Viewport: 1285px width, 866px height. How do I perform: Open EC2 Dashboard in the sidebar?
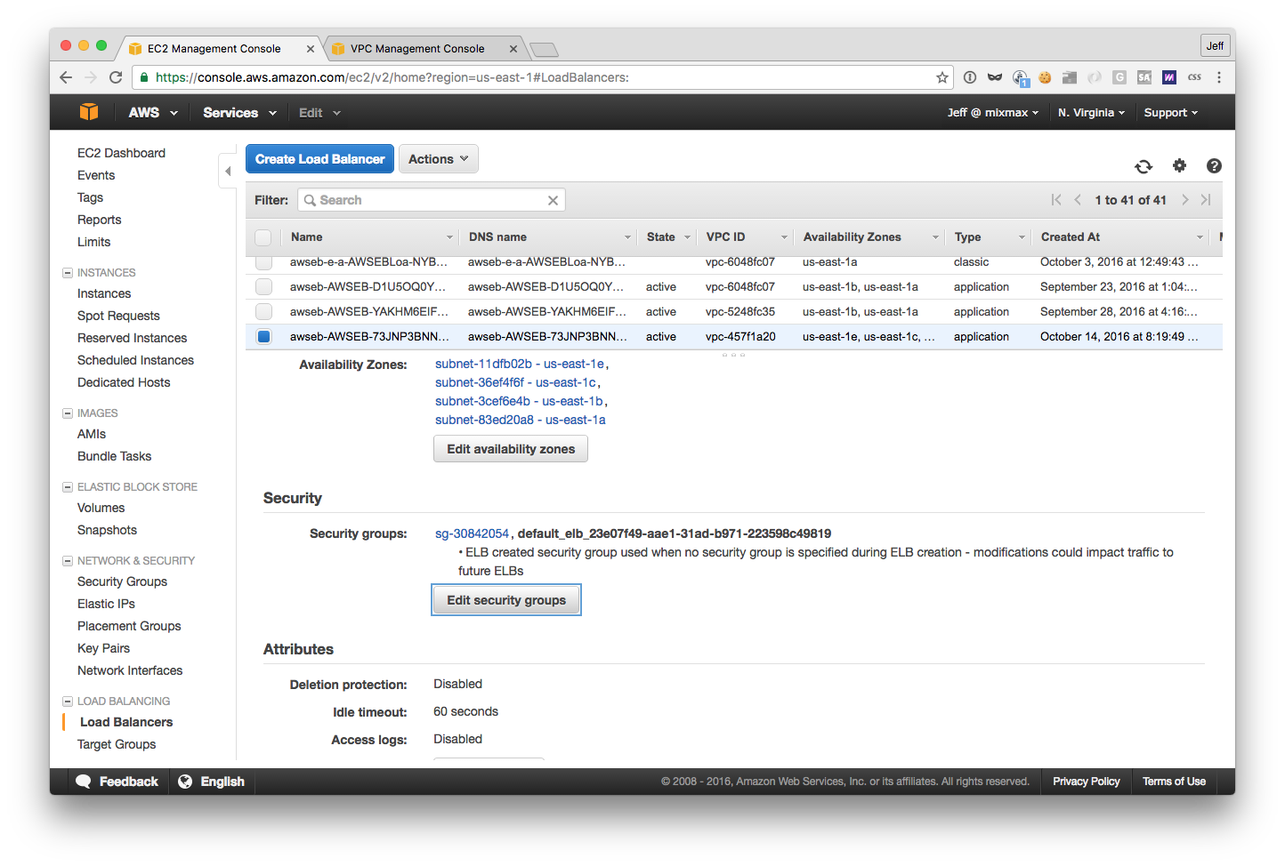[x=121, y=153]
